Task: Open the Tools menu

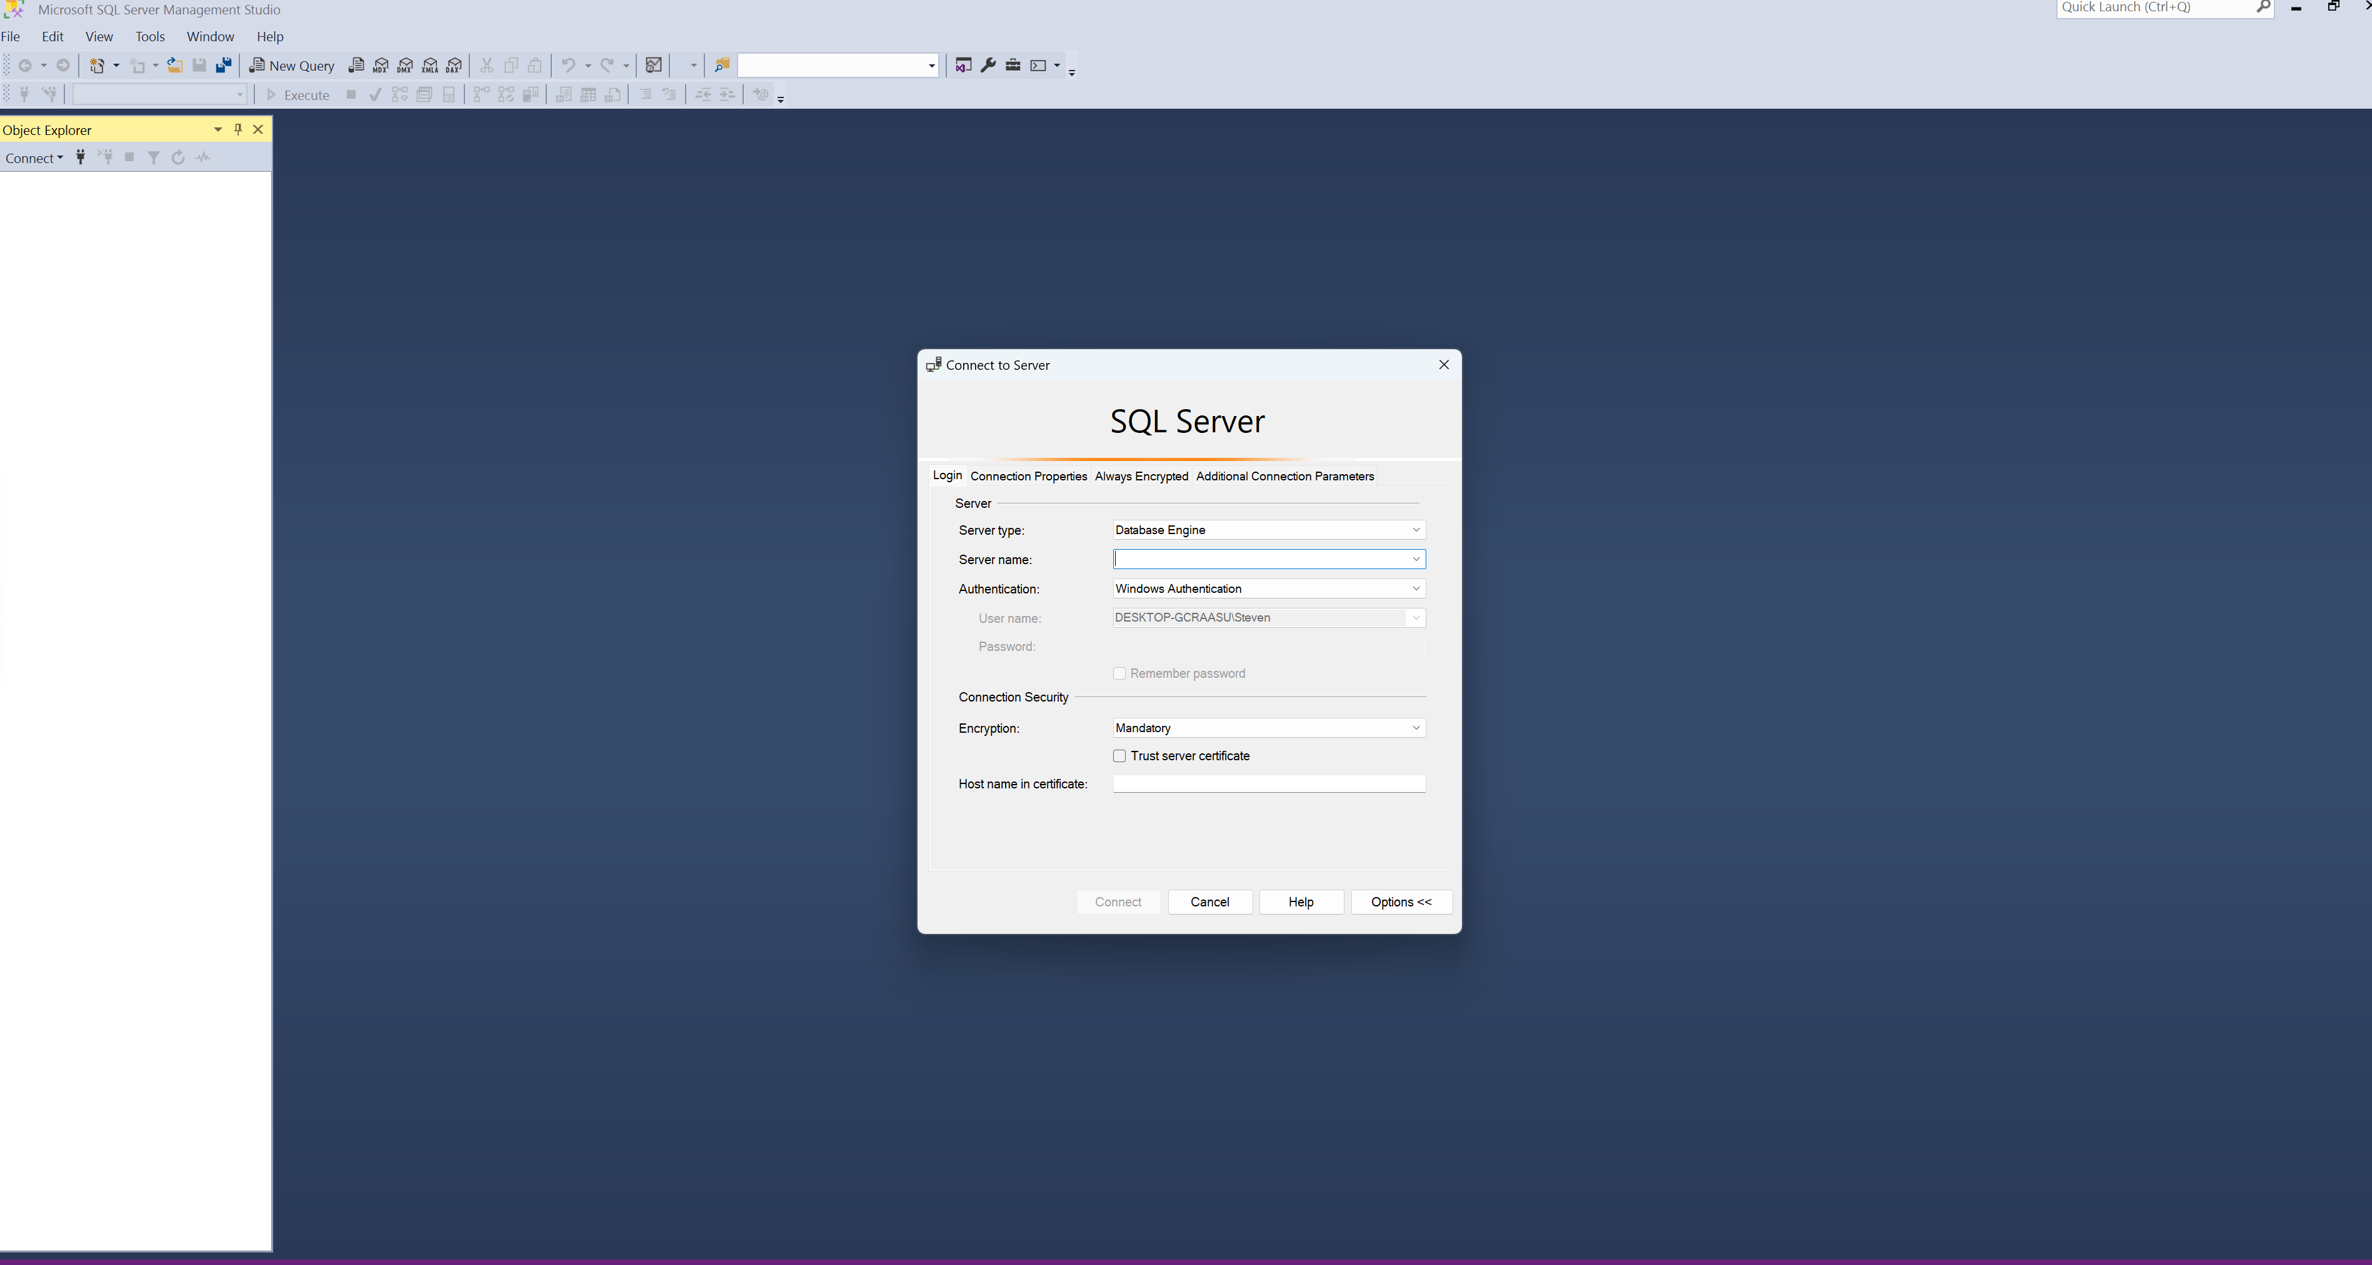Action: coord(149,37)
